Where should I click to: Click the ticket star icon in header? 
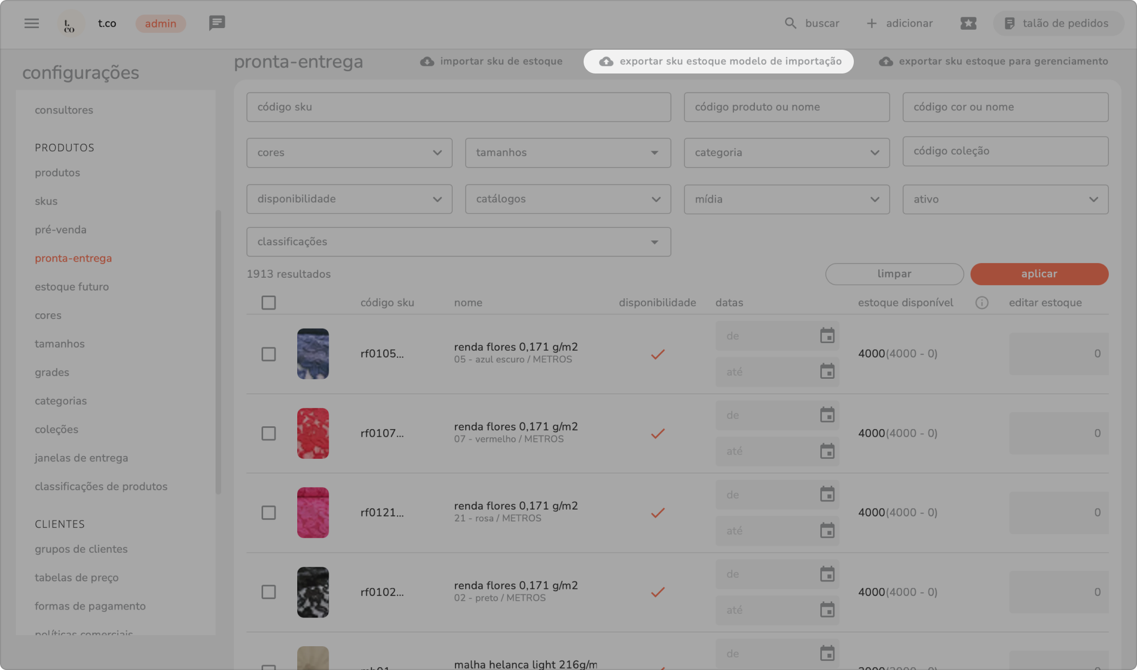968,23
